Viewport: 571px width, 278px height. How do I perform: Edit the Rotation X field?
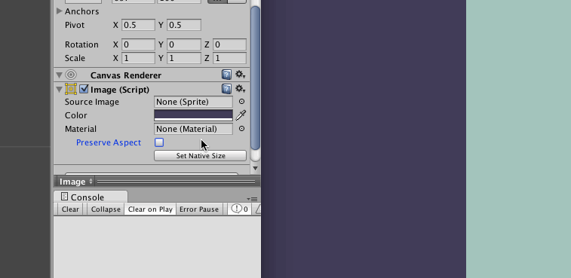point(138,44)
